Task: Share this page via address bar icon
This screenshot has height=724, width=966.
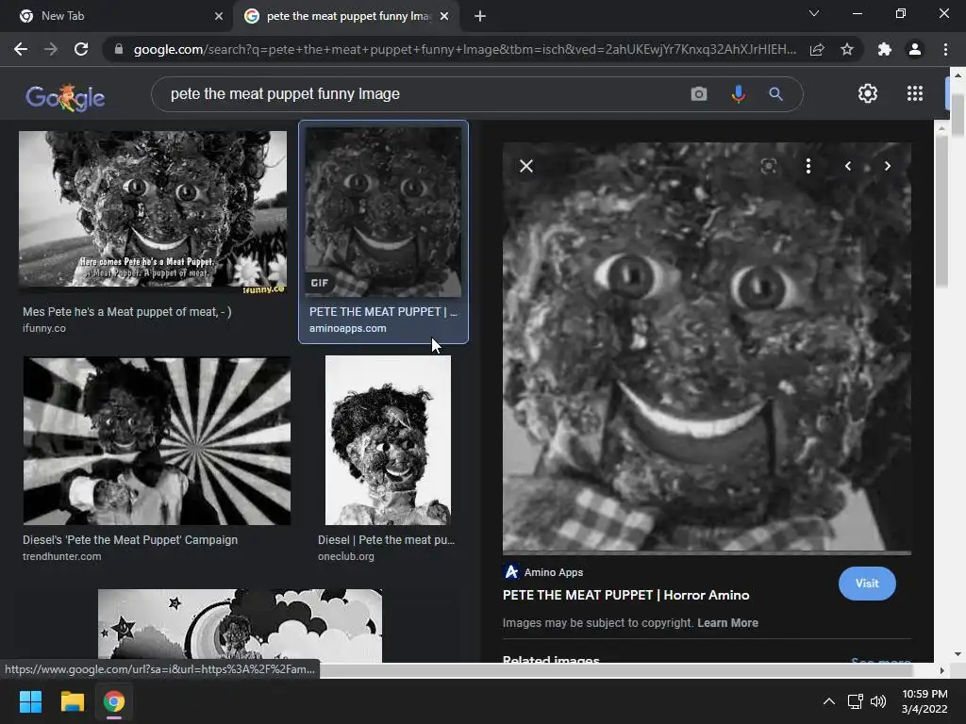Action: (x=817, y=49)
